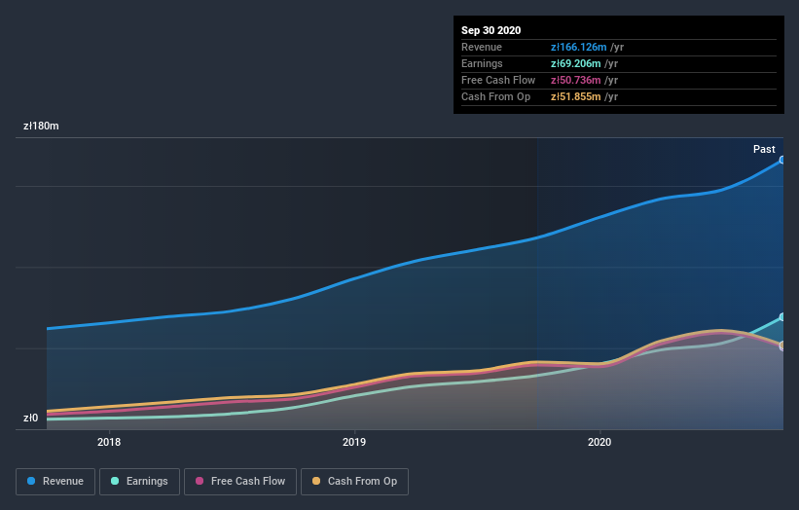This screenshot has width=799, height=510.
Task: Click the Free Cash Flow label in tooltip
Action: click(x=498, y=80)
